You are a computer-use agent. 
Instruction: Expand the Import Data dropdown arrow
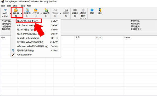(21, 13)
